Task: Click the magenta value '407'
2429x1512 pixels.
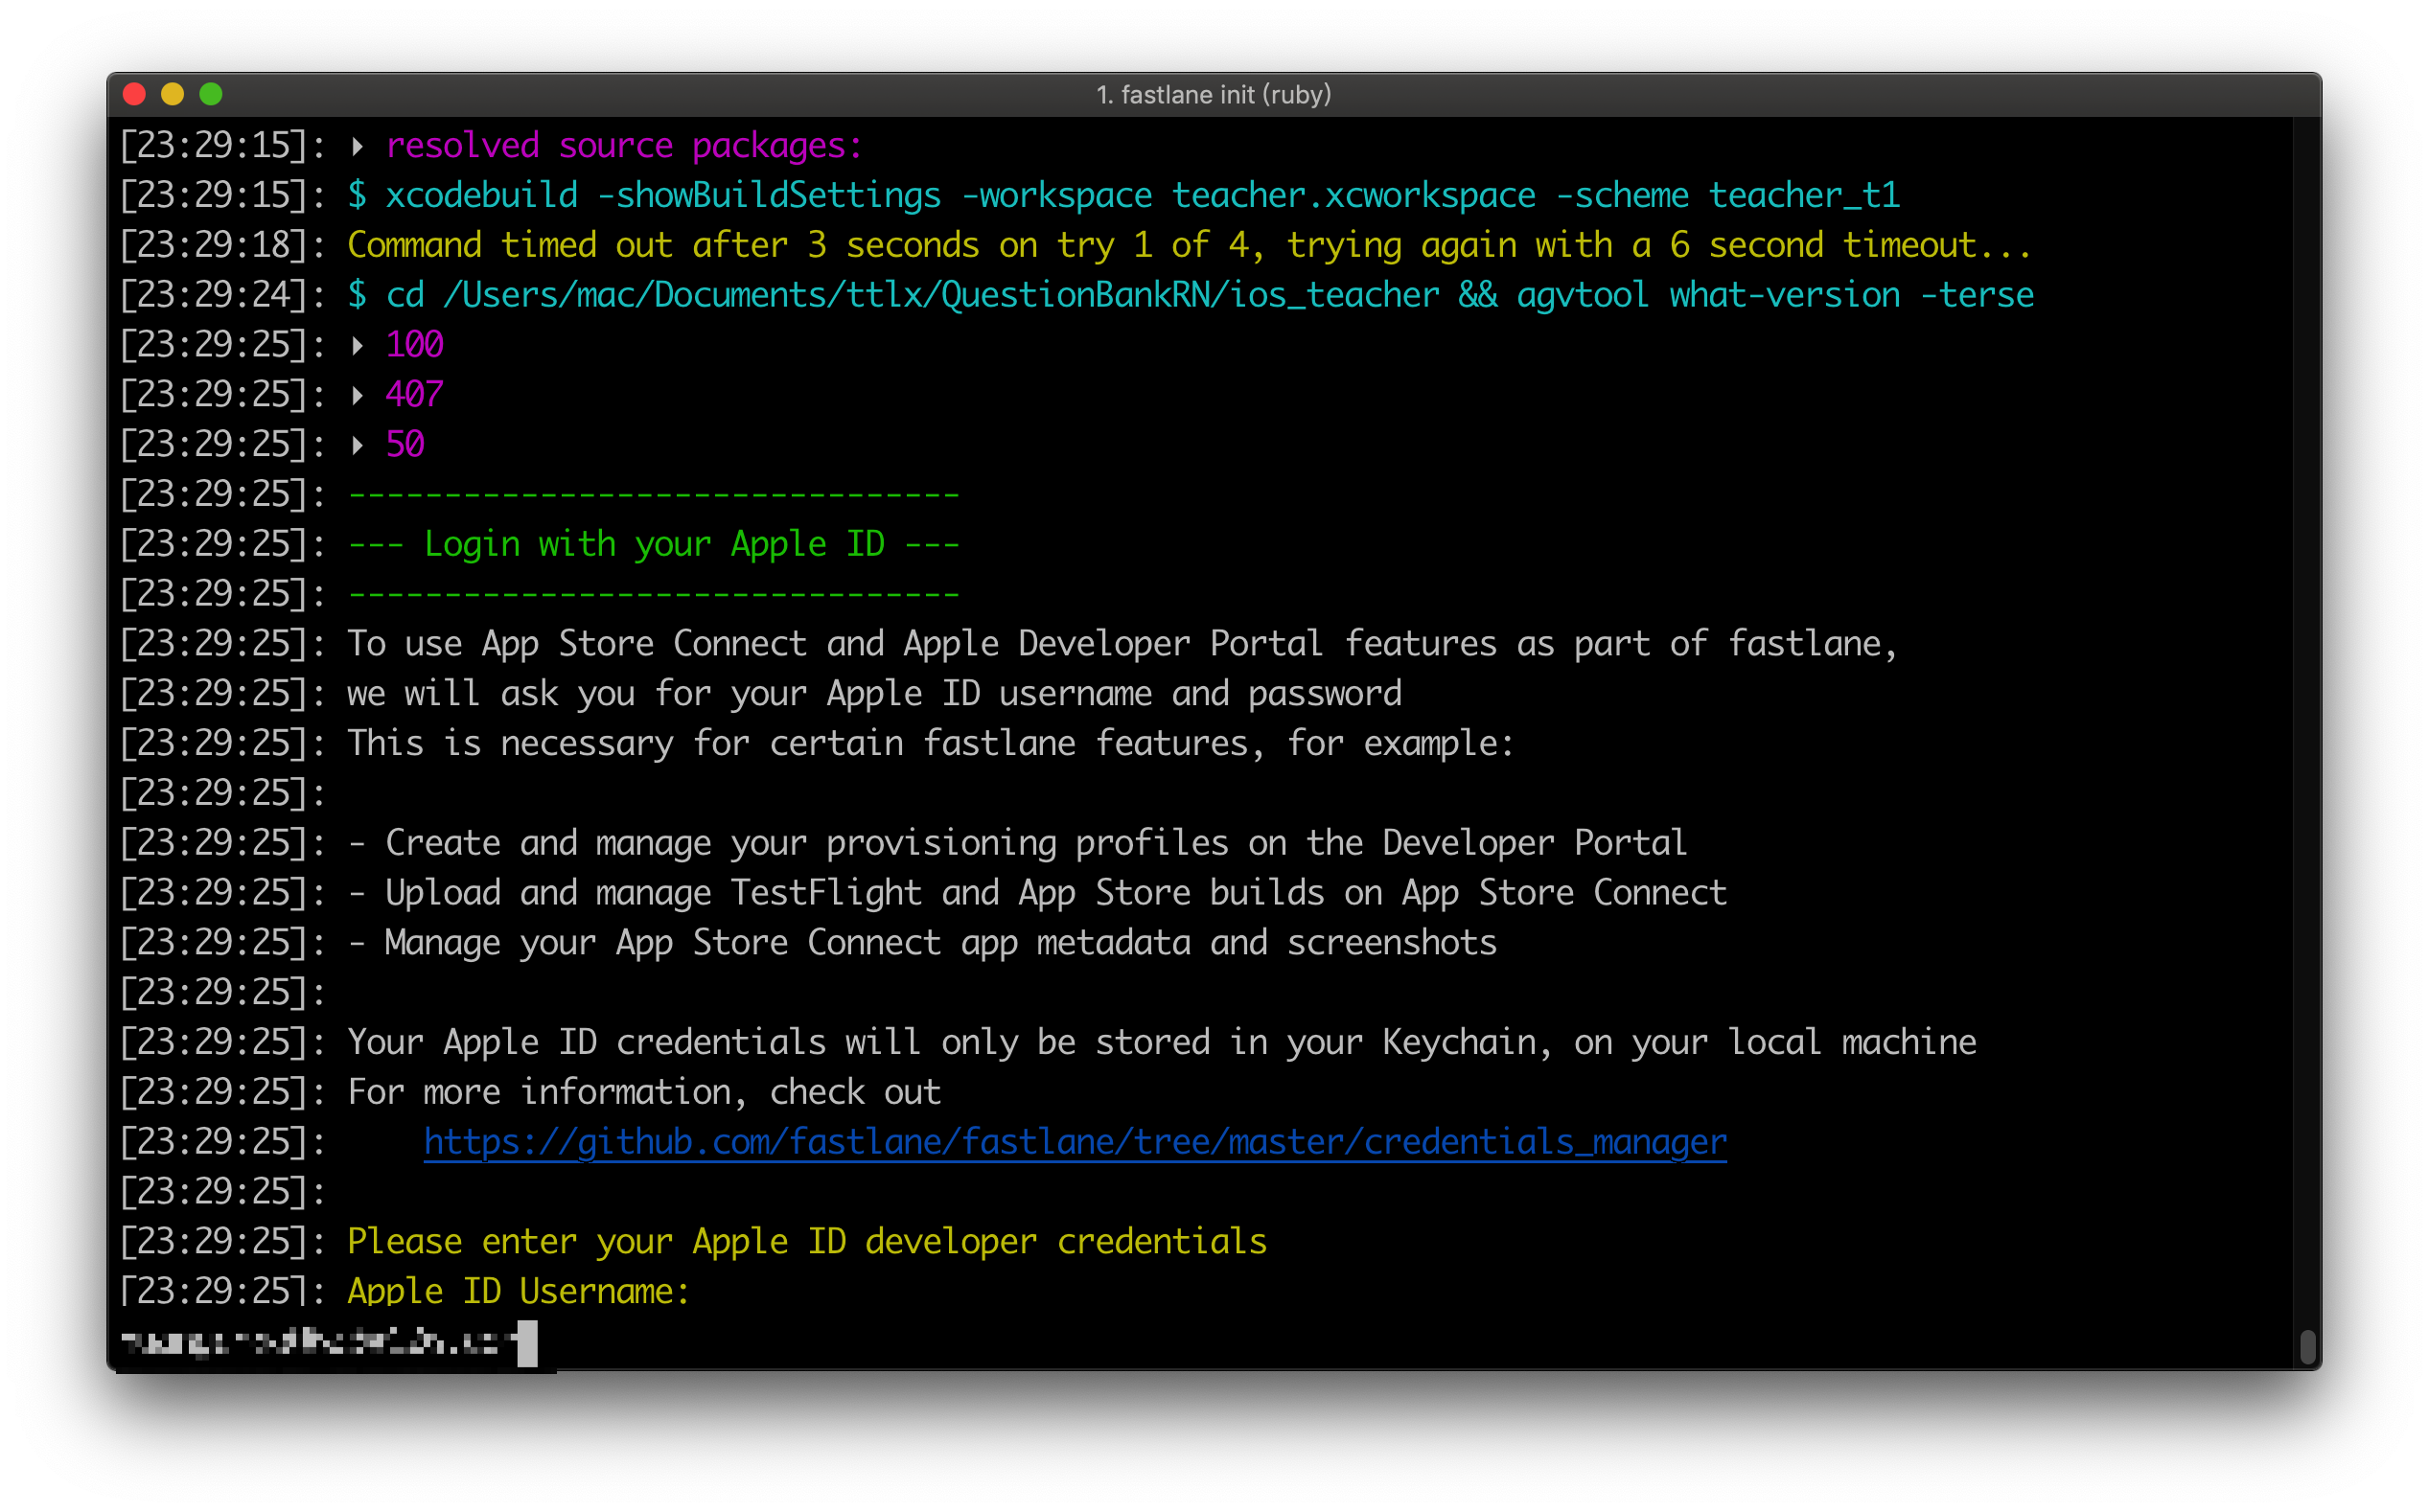Action: tap(414, 395)
